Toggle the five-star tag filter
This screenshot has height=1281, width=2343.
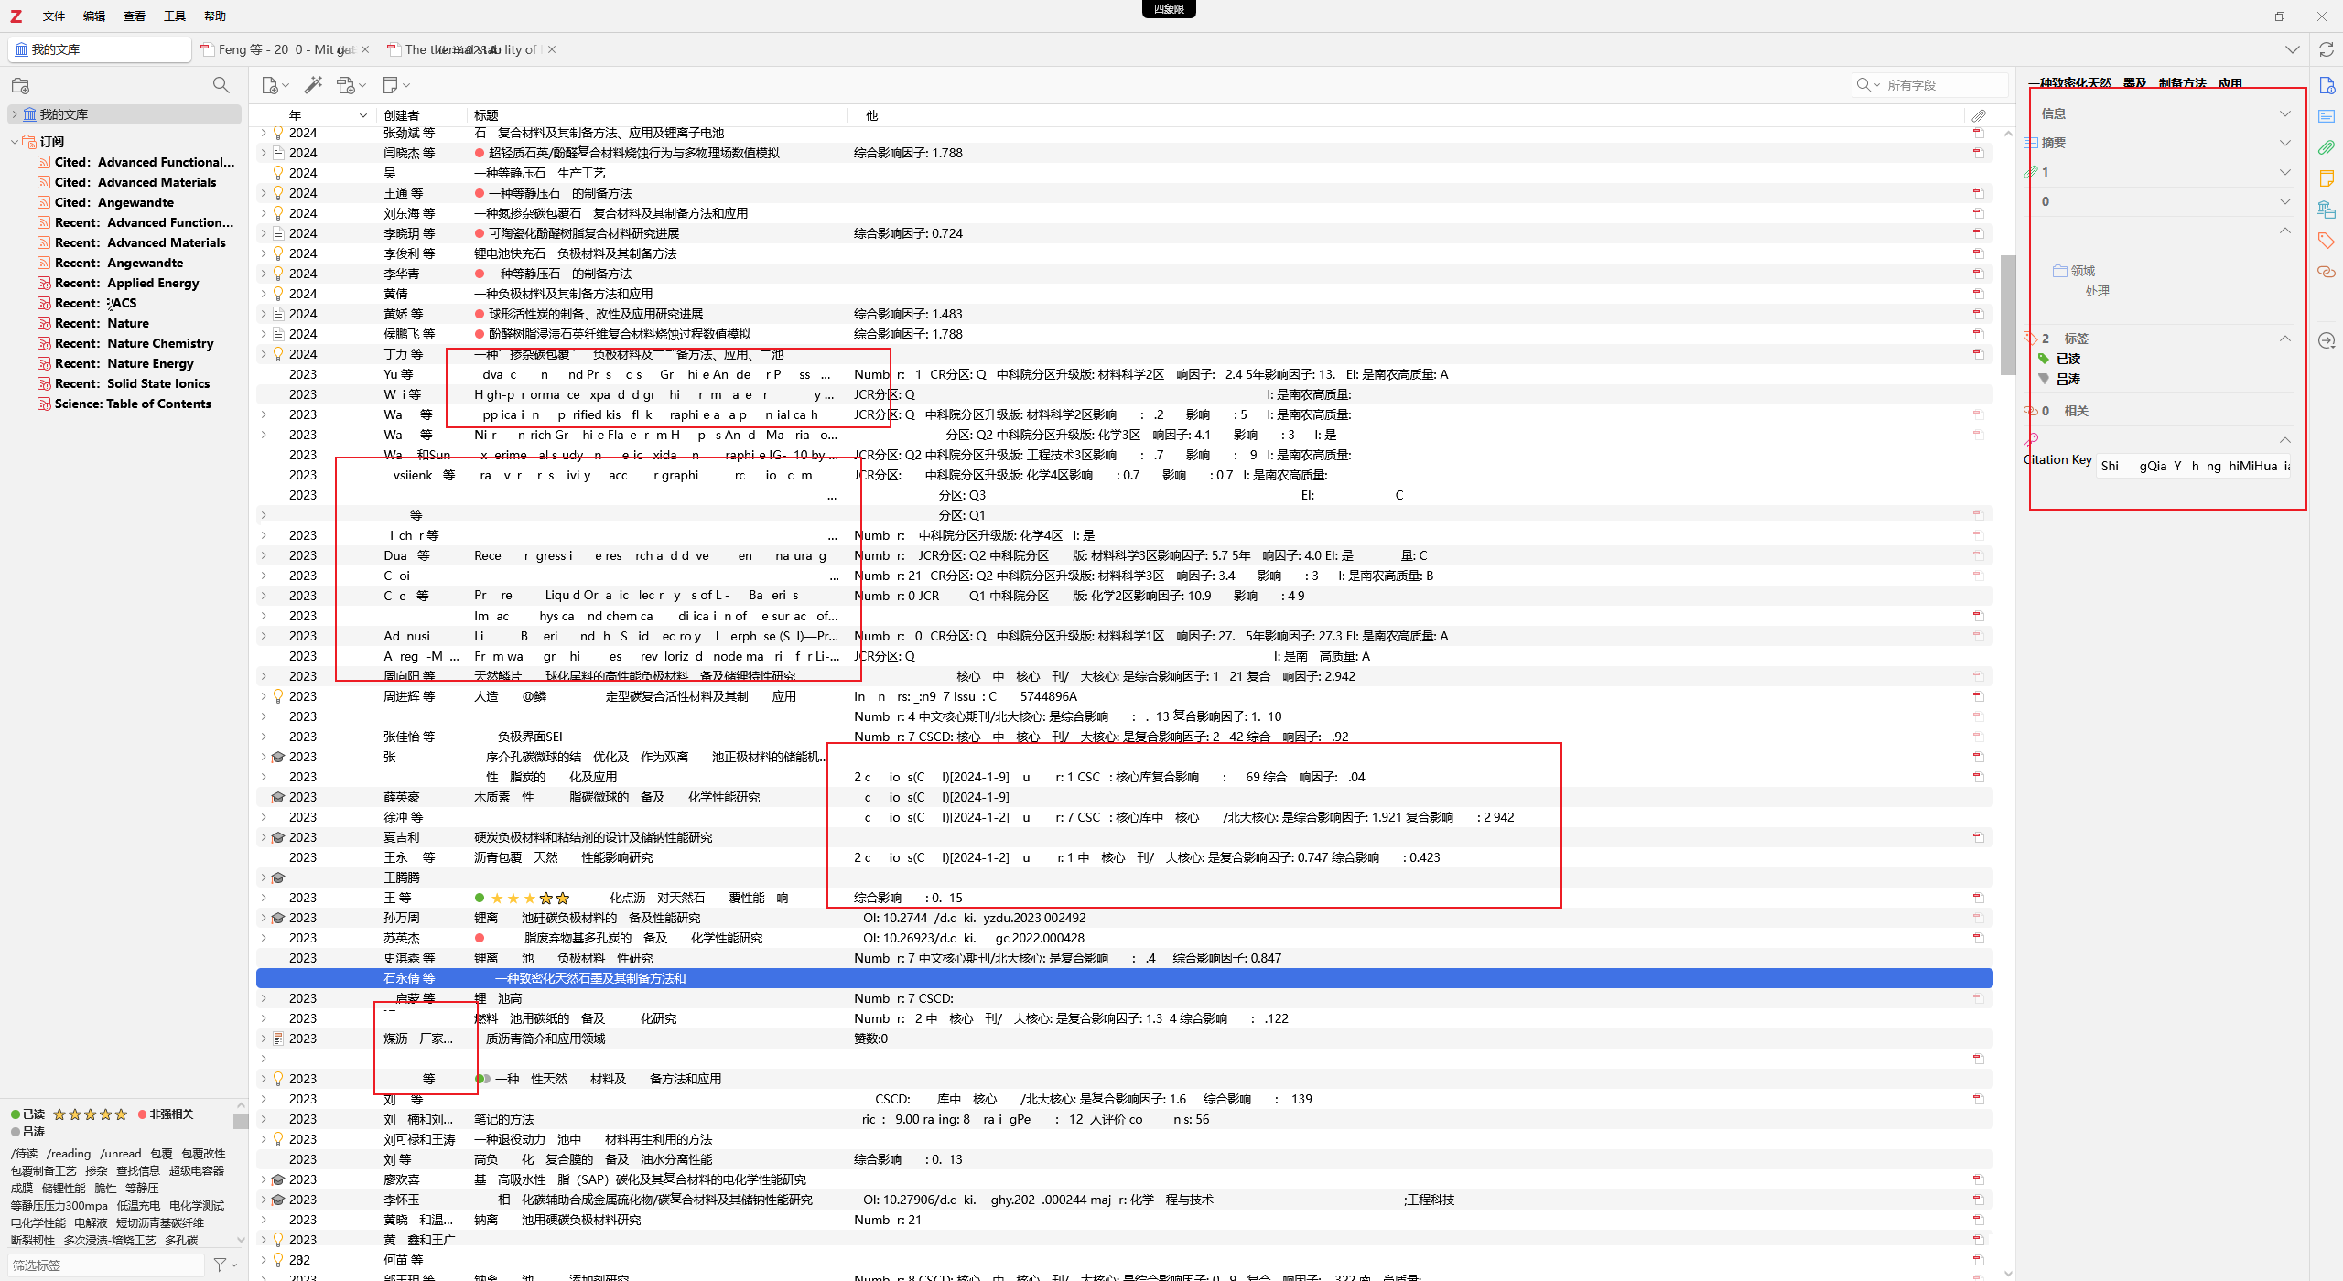coord(90,1114)
